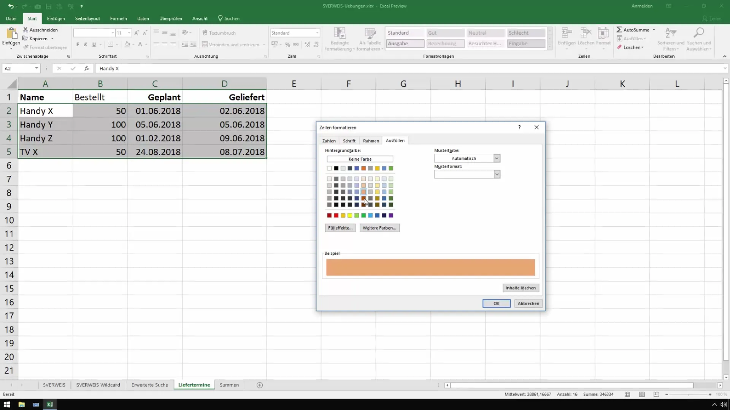Click the add decimal place icon
This screenshot has width=730, height=410.
tap(307, 44)
